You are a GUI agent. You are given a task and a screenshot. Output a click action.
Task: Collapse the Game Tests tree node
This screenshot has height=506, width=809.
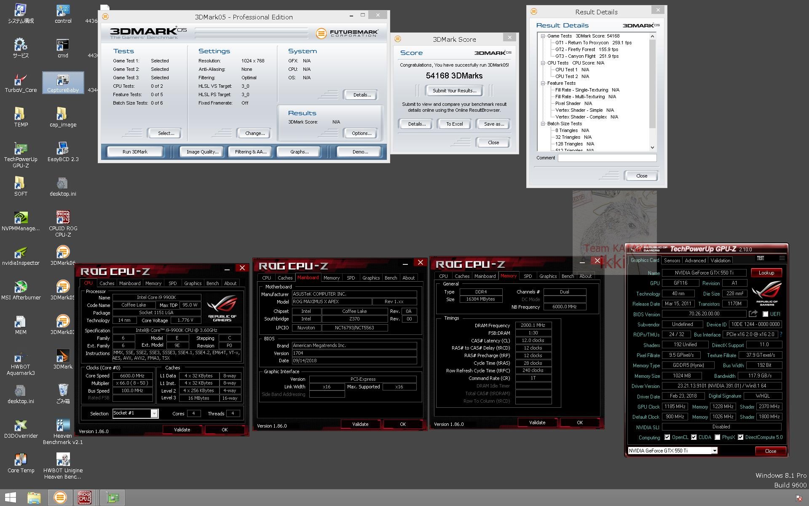pyautogui.click(x=543, y=36)
